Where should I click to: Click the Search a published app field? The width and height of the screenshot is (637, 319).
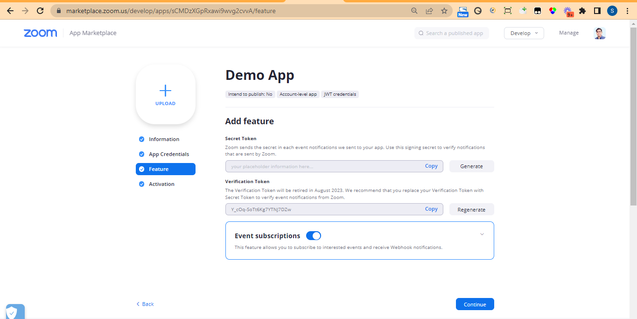point(452,33)
